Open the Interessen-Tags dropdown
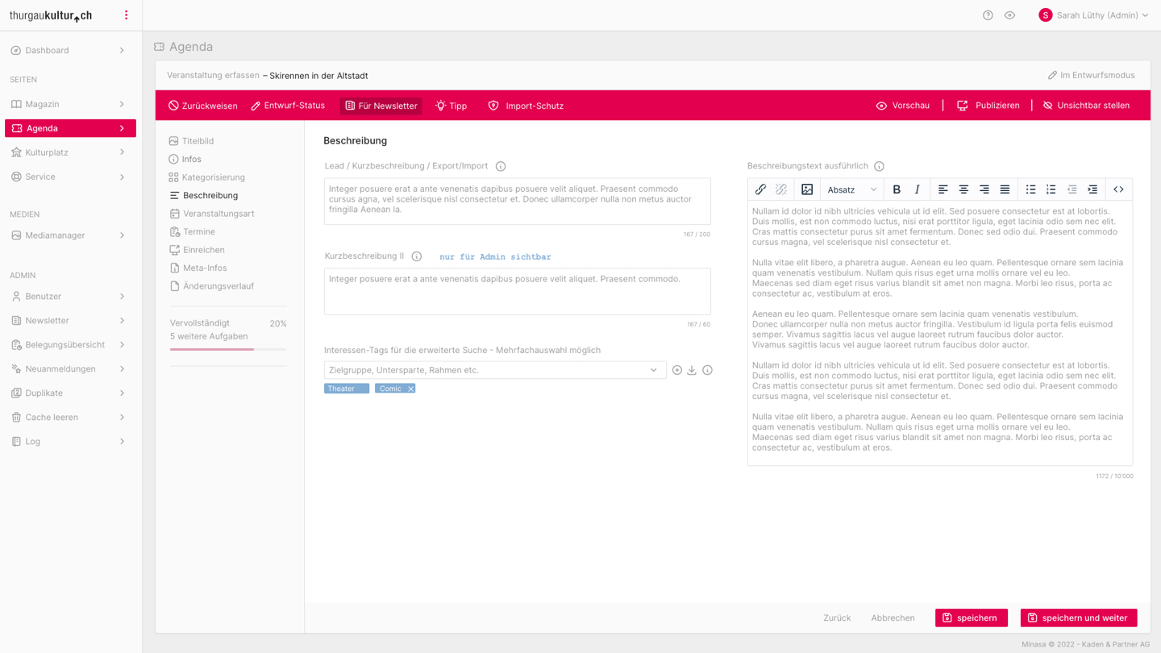Image resolution: width=1161 pixels, height=653 pixels. point(494,370)
